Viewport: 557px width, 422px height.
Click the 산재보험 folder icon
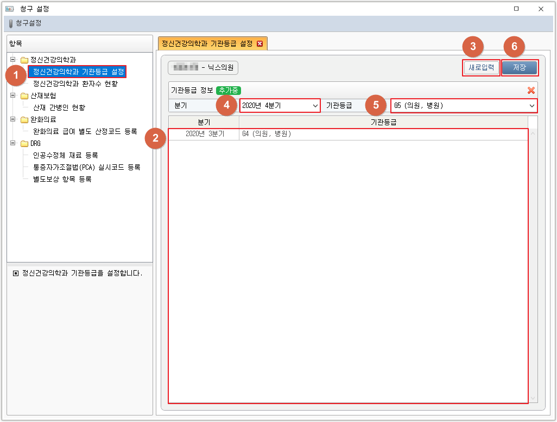pyautogui.click(x=24, y=96)
